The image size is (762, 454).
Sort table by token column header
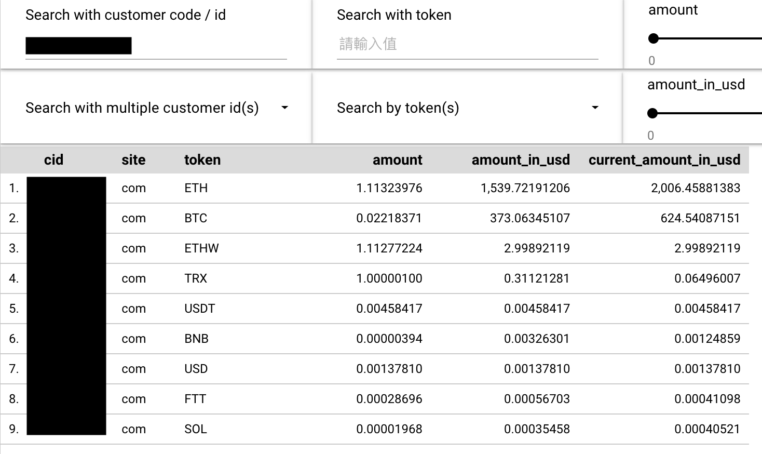pos(202,160)
